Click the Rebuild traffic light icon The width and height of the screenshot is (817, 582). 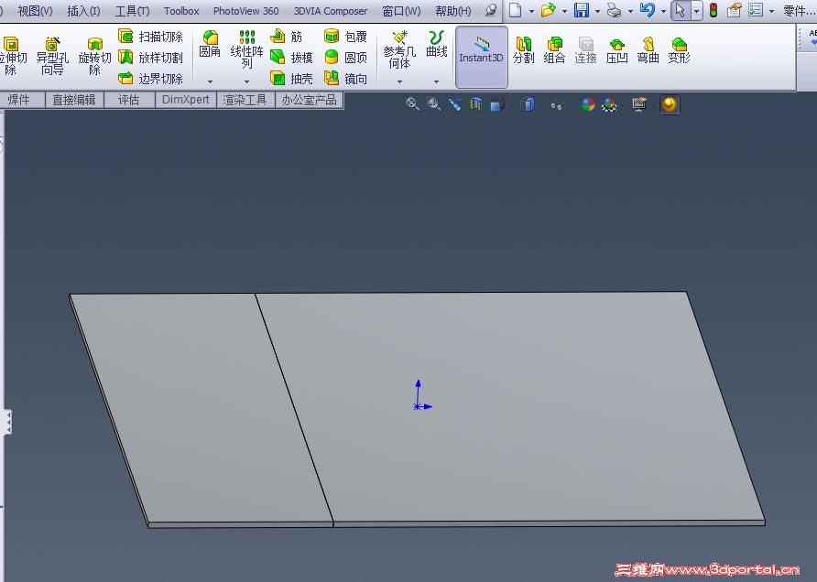pos(714,10)
